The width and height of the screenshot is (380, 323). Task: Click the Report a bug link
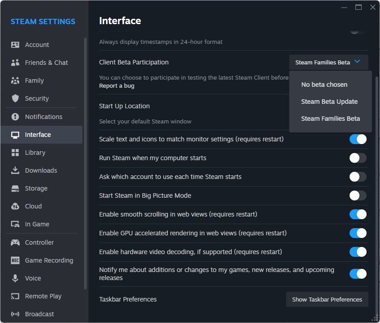coord(117,86)
